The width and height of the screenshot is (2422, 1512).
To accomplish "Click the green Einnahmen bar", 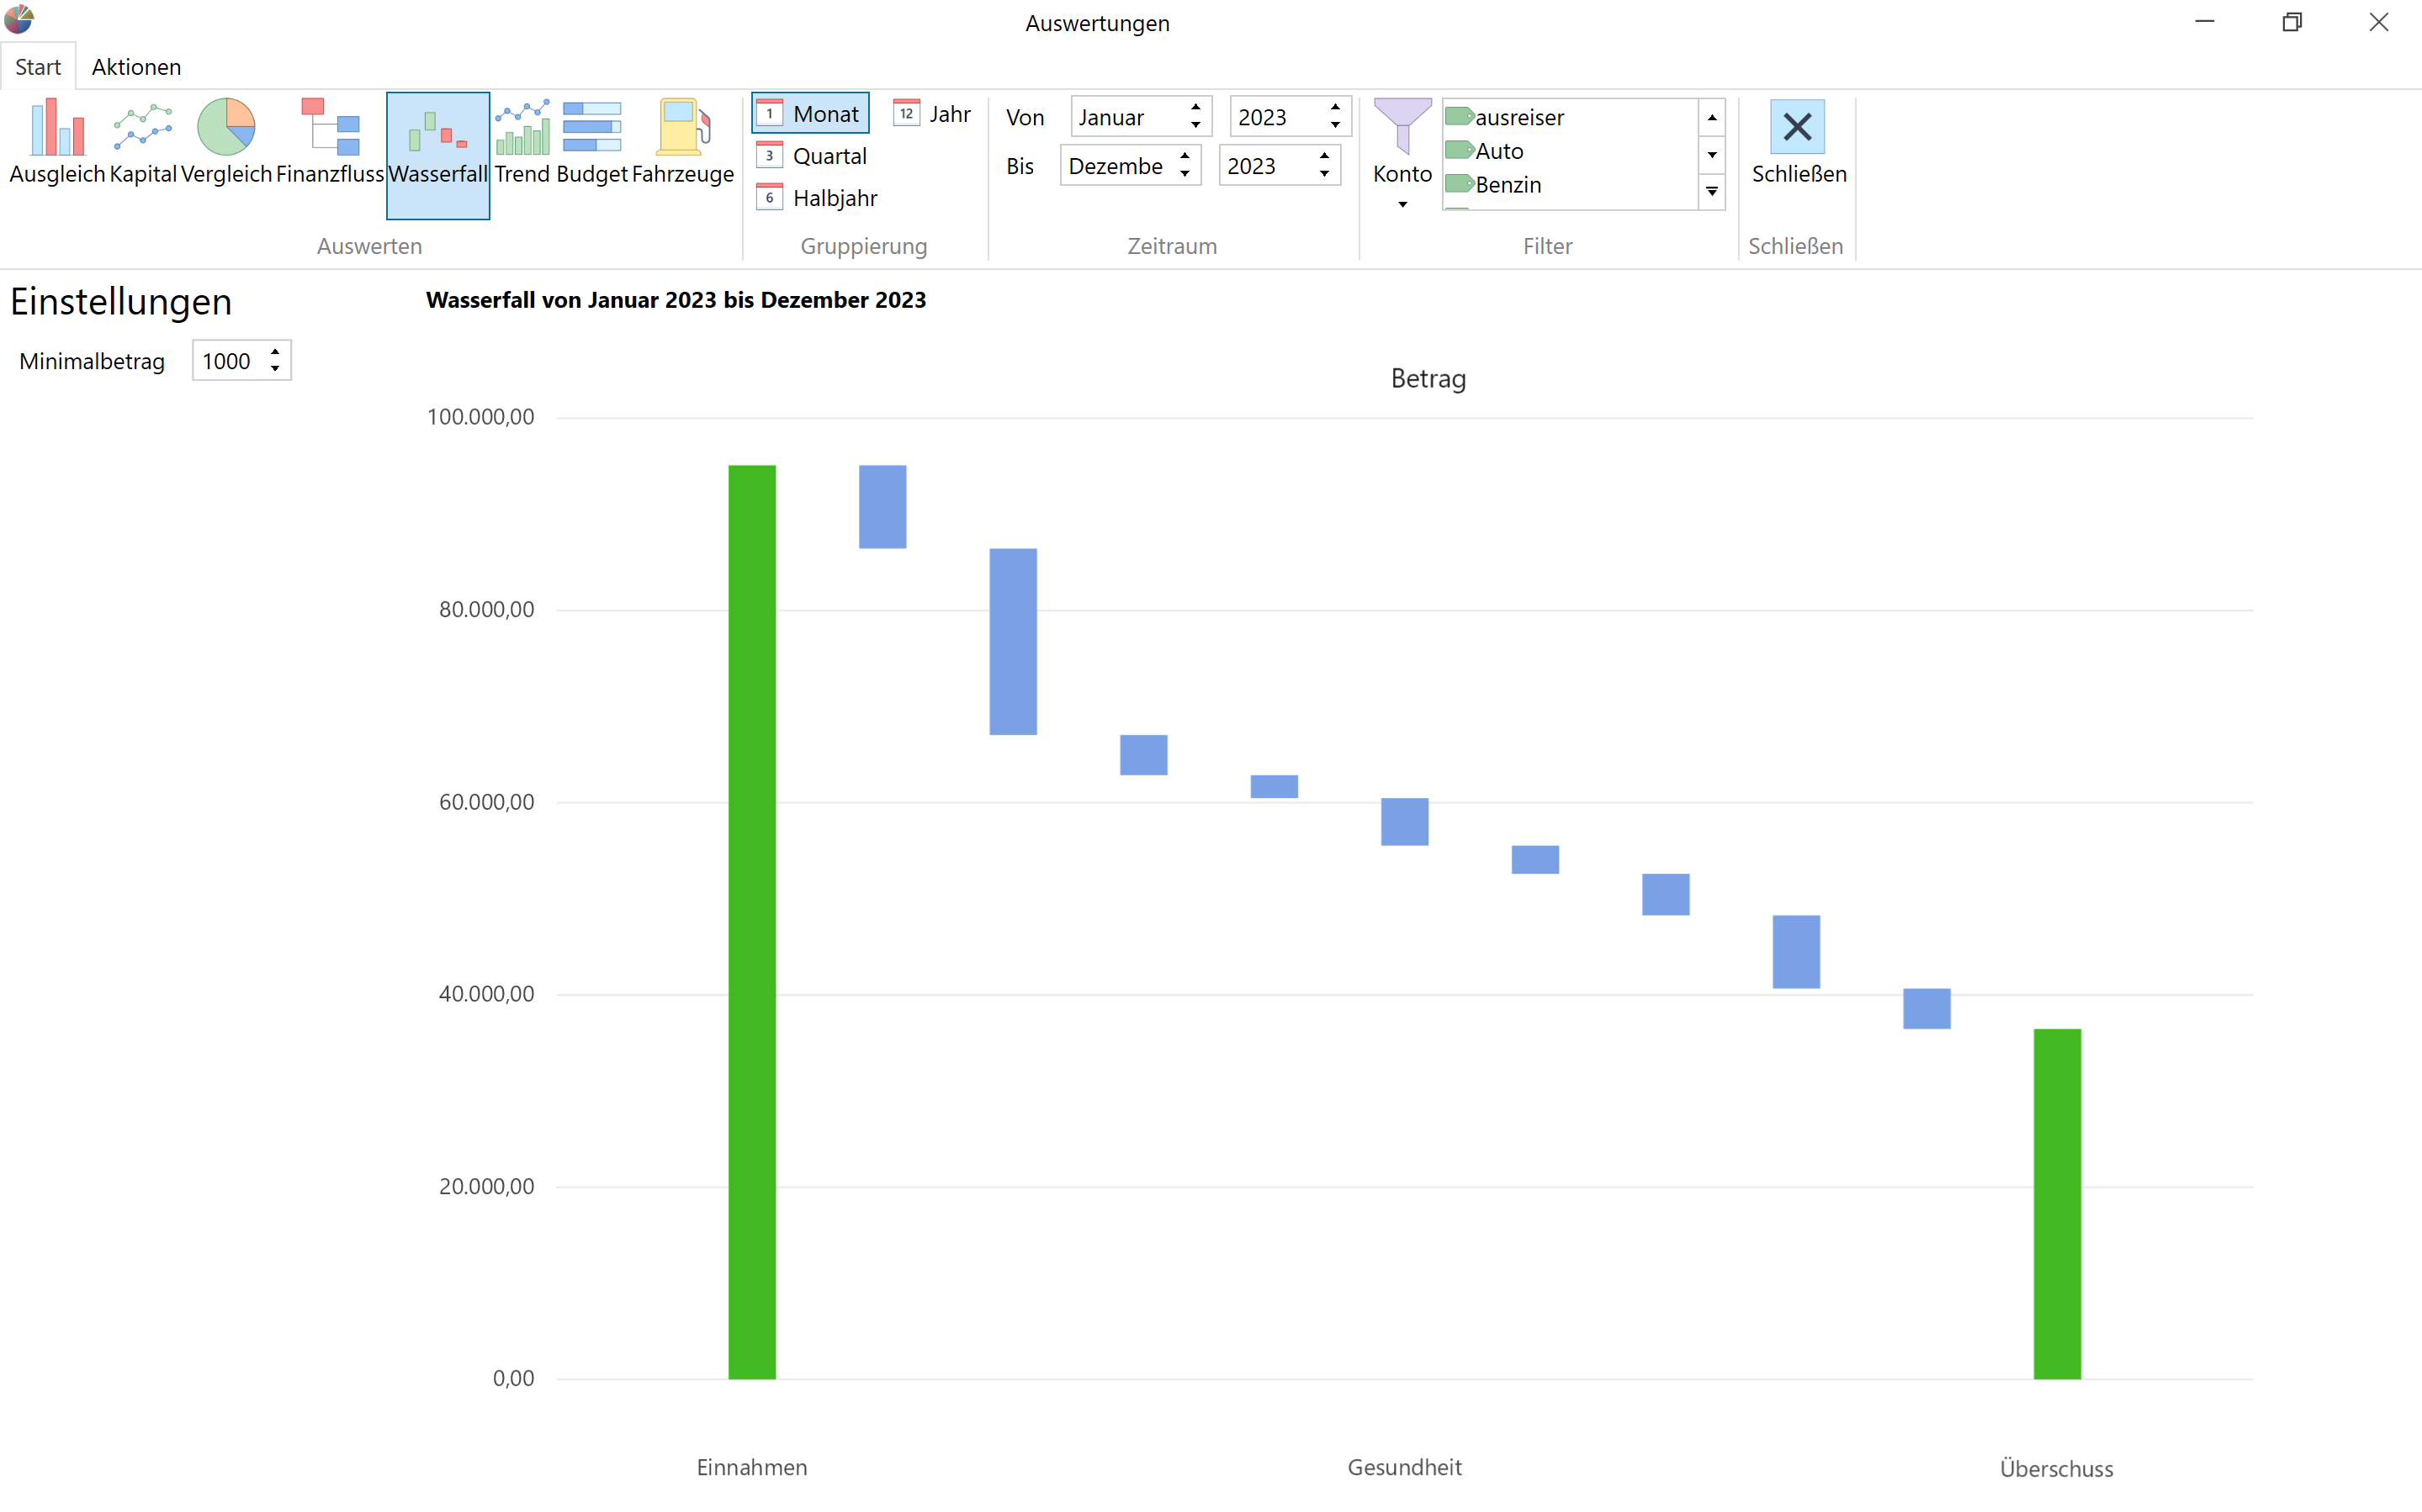I will (x=751, y=922).
